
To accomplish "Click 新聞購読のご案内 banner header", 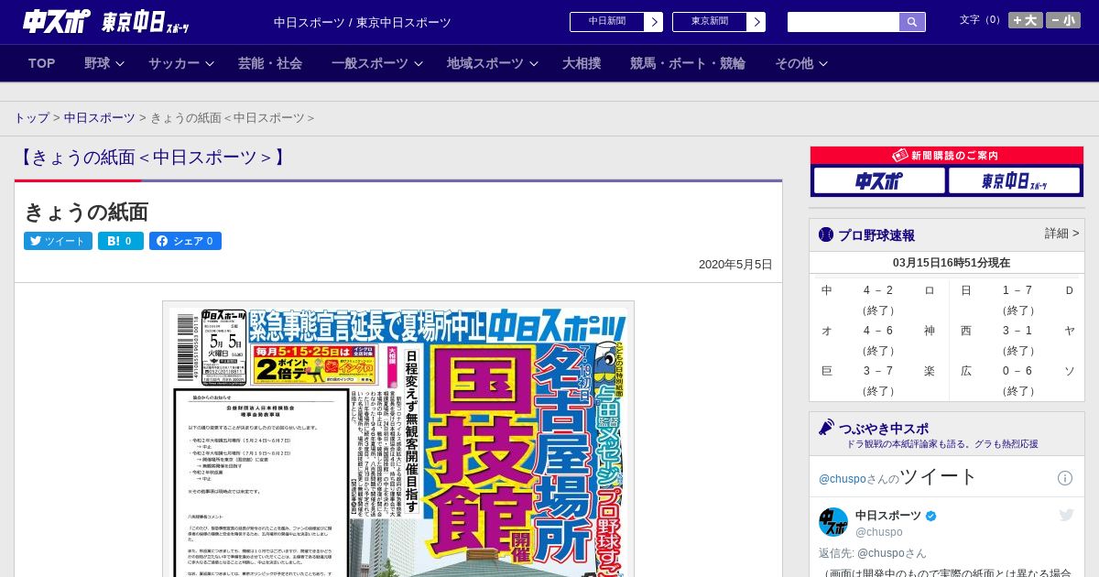I will (x=947, y=156).
